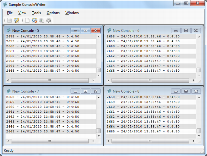
Task: Select row 2660 in New Console - 6
Action: pos(151,46)
